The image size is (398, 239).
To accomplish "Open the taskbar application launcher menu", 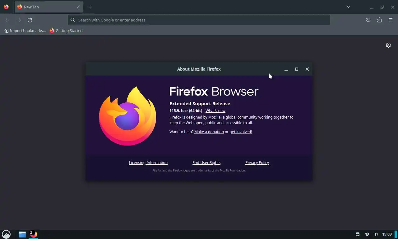I will click(6, 234).
